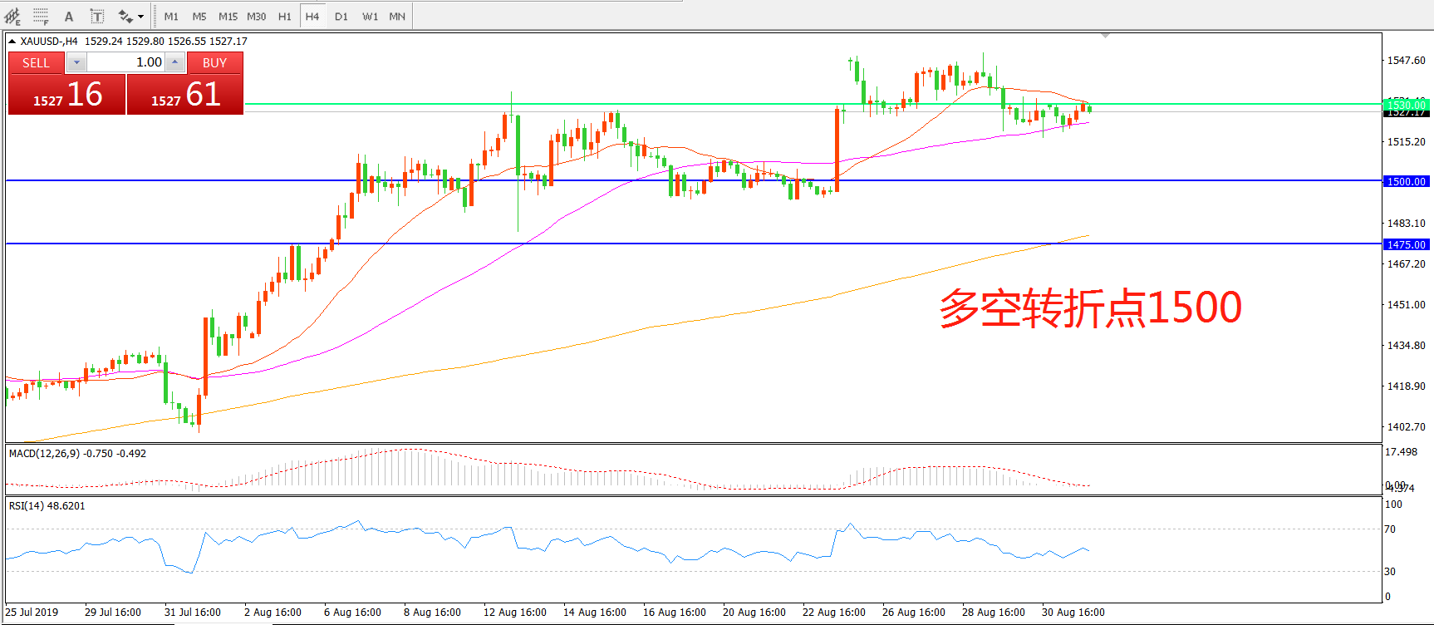Enable the D1 daily timeframe
The image size is (1434, 625).
341,16
